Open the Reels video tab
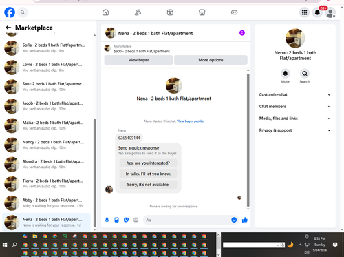The image size is (344, 257). point(170,12)
